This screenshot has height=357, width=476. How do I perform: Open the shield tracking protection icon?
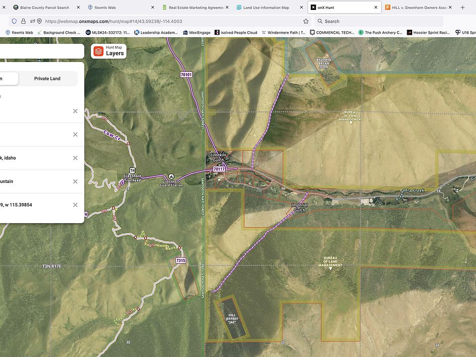click(14, 21)
